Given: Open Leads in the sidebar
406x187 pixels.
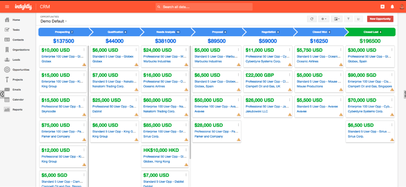Looking at the screenshot, I should (x=17, y=60).
